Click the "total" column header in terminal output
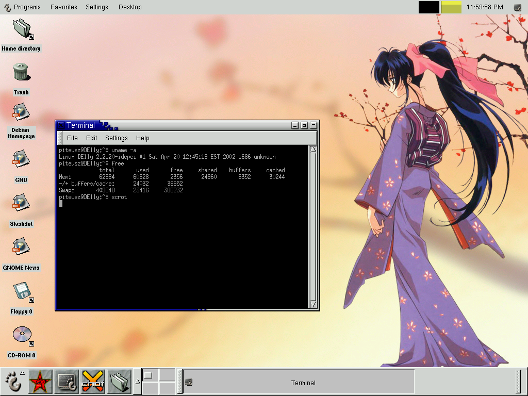Screen dimensions: 528x396 pyautogui.click(x=107, y=170)
